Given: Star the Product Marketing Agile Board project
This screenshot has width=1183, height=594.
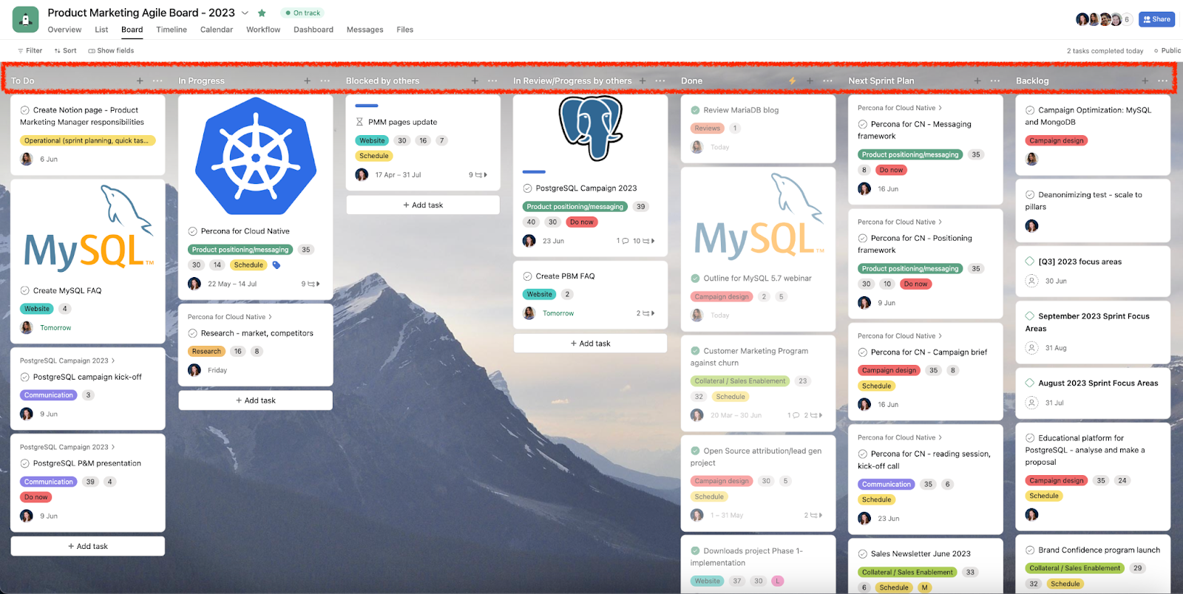Looking at the screenshot, I should (x=262, y=13).
